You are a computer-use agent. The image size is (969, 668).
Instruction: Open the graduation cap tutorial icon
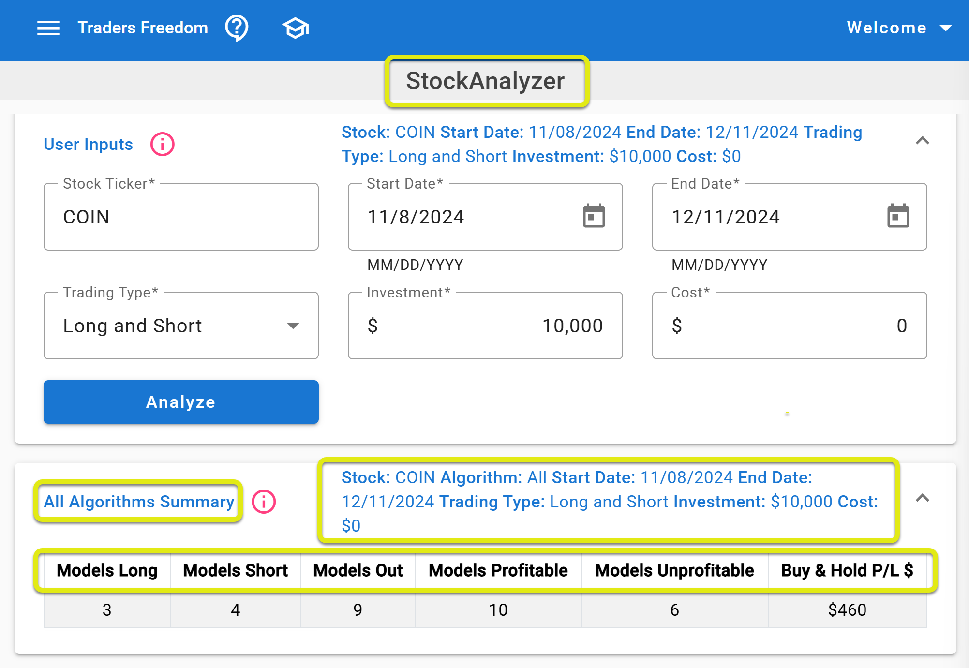point(296,28)
